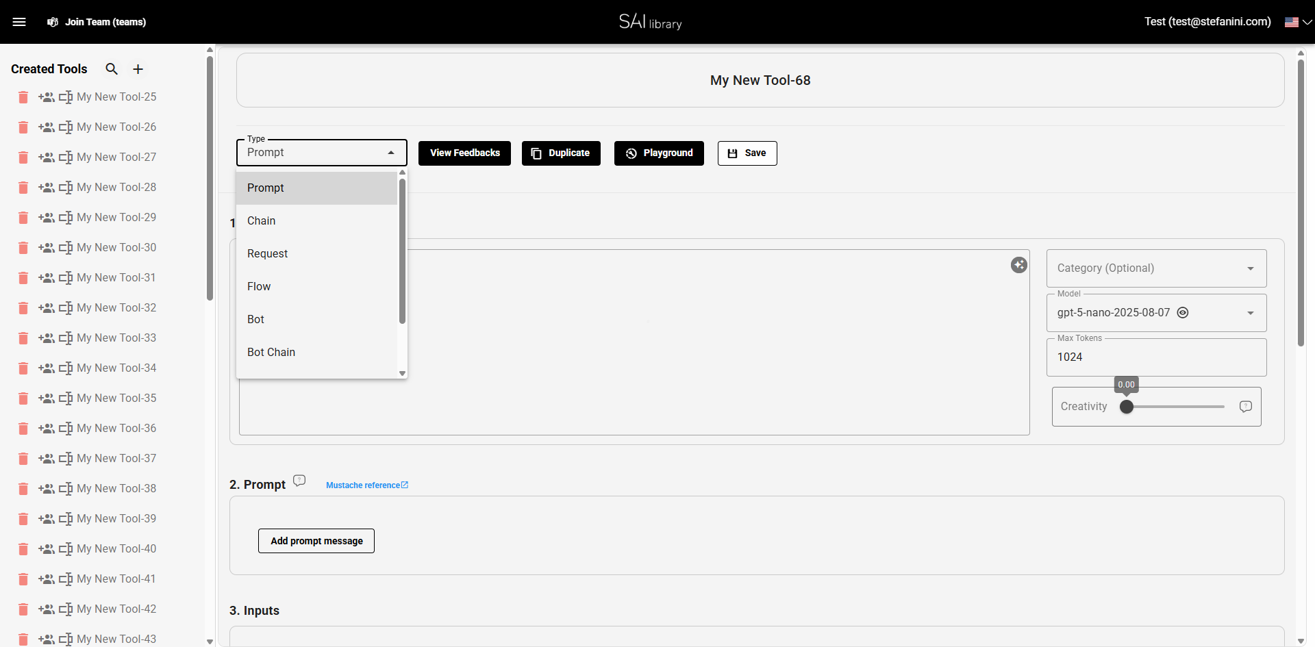
Task: Click the US flag language selector
Action: coord(1292,21)
